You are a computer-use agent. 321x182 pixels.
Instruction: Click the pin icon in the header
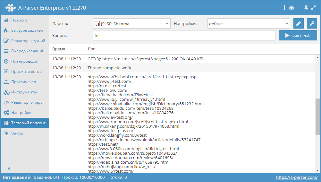click(x=306, y=8)
